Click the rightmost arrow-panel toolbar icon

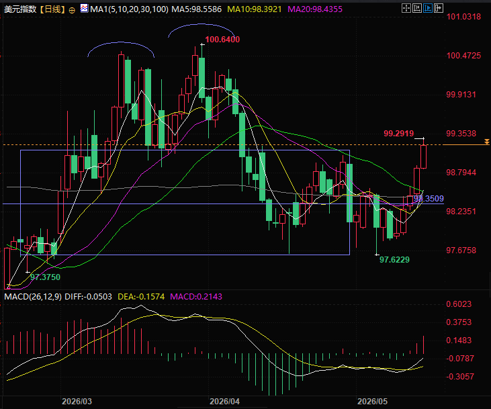pos(439,8)
